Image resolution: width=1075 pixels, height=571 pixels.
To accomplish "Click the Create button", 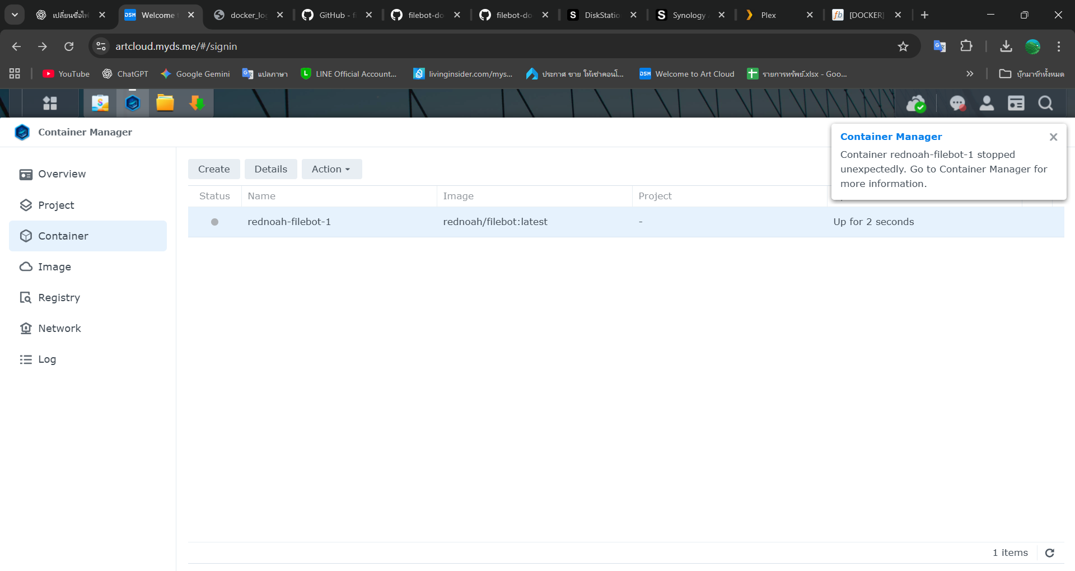I will click(x=214, y=169).
